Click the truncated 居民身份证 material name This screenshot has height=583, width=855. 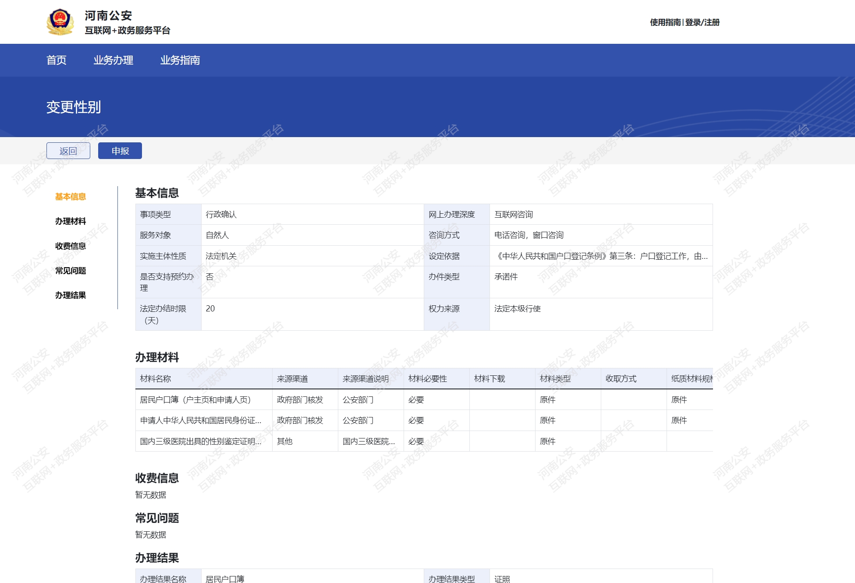click(200, 420)
